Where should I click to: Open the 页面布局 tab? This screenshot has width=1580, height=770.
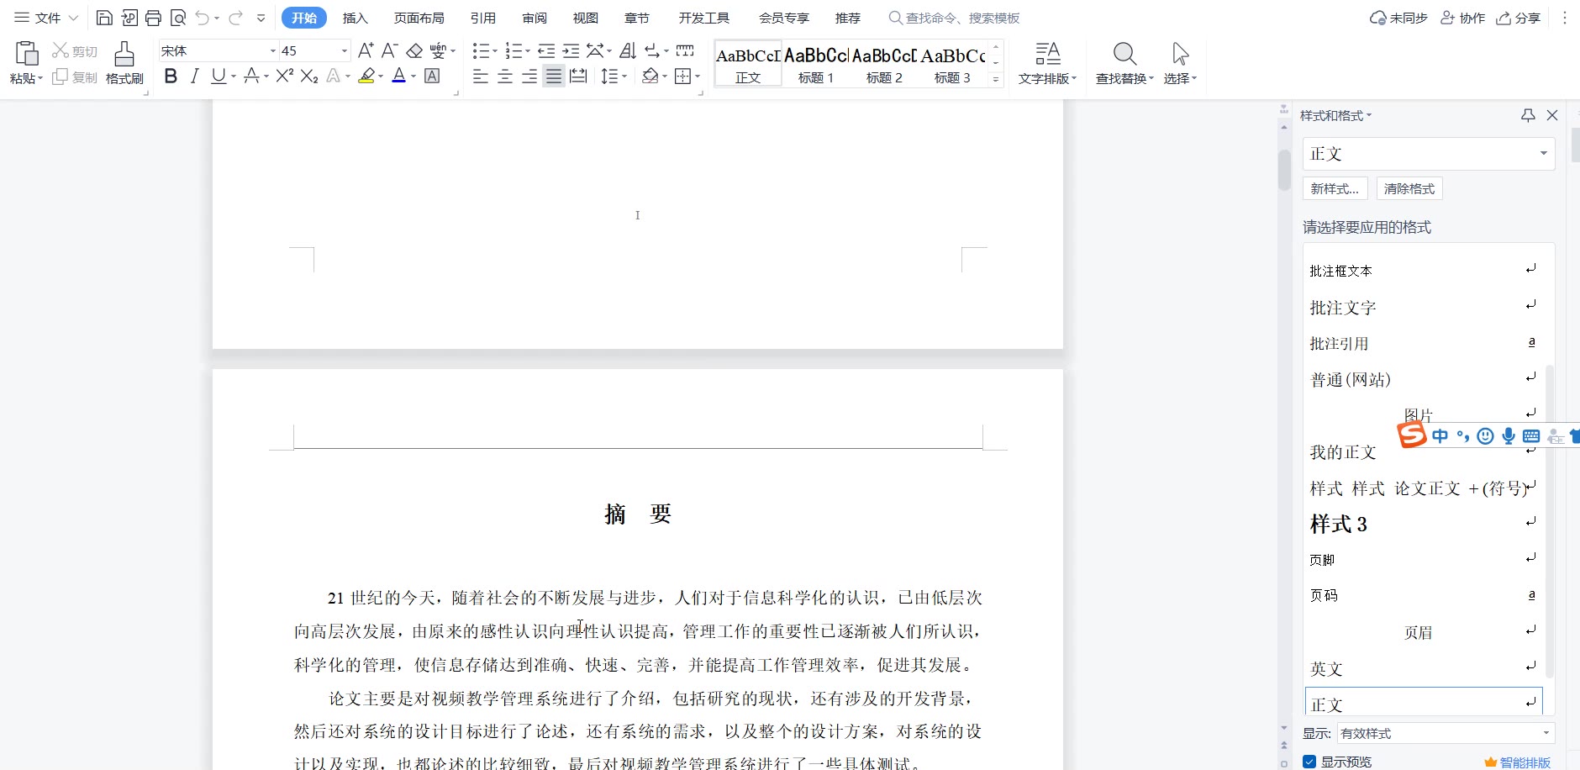(x=419, y=18)
